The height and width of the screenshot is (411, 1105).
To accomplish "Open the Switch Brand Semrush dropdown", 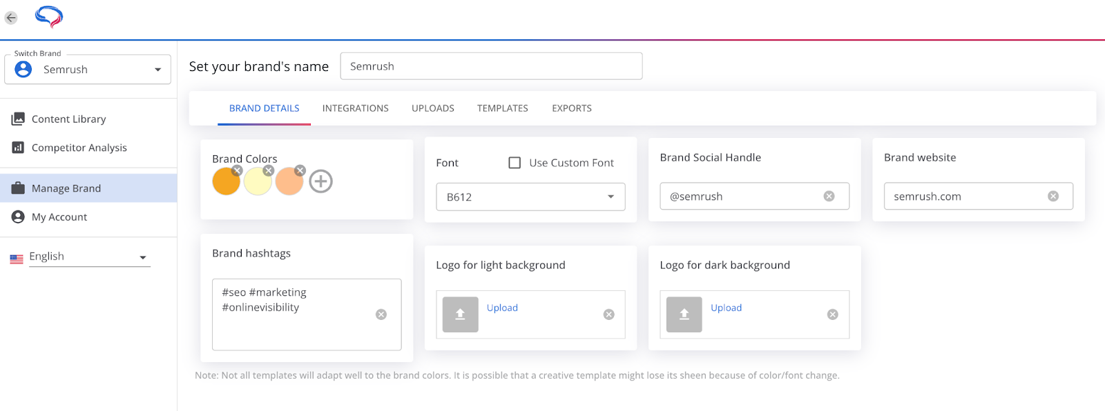I will pyautogui.click(x=88, y=70).
